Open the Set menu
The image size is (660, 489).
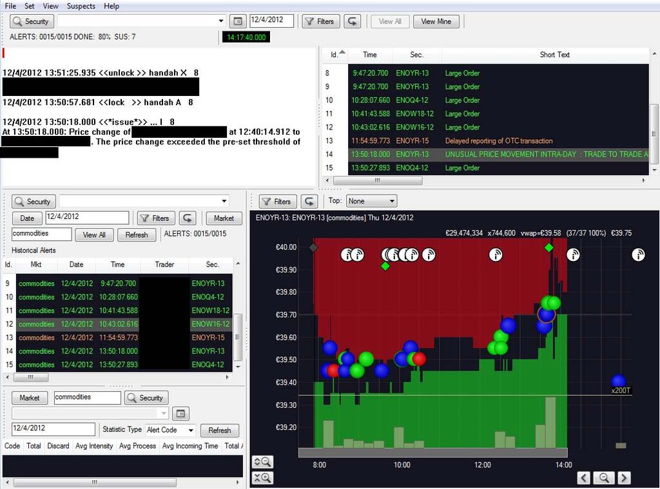(30, 6)
